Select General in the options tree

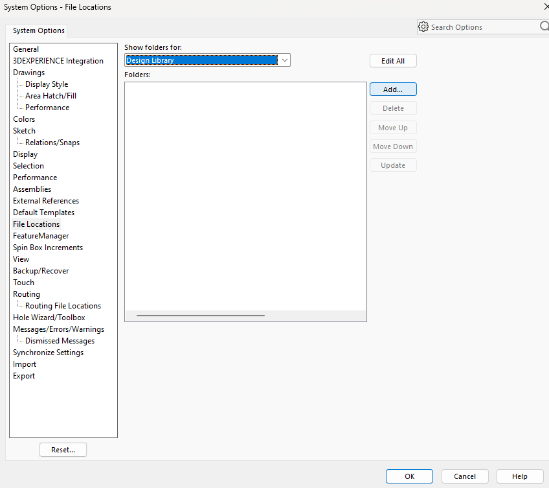26,49
